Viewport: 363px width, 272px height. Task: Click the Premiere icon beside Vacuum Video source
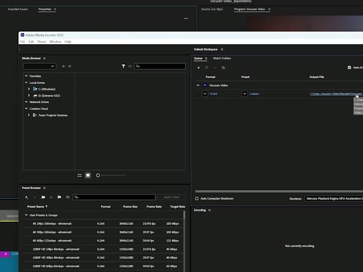coord(205,85)
